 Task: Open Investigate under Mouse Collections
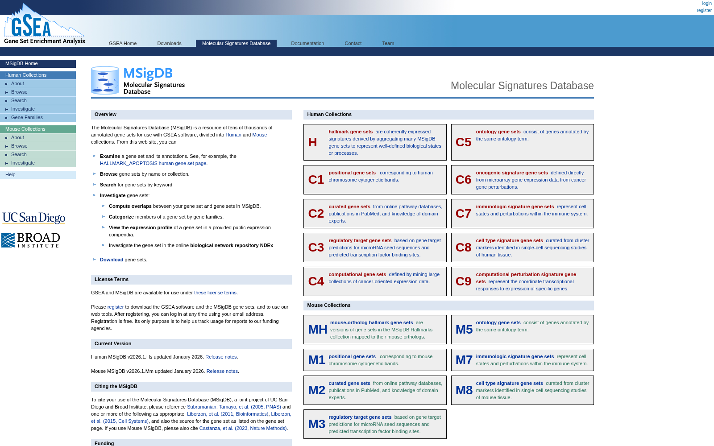coord(38,163)
